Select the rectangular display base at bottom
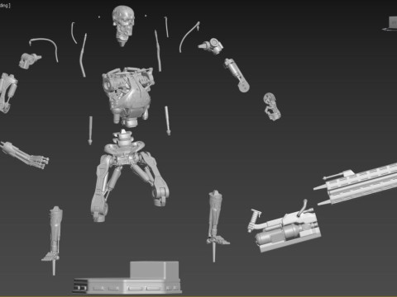 pyautogui.click(x=127, y=278)
